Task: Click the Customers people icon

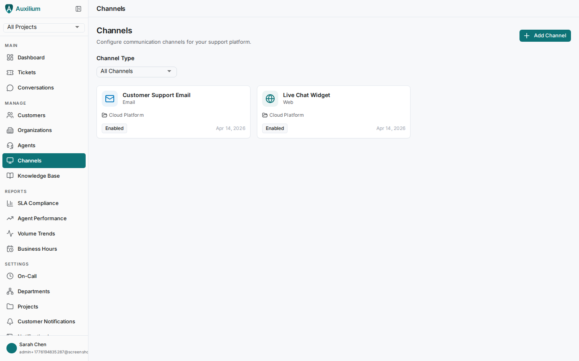Action: (10, 115)
